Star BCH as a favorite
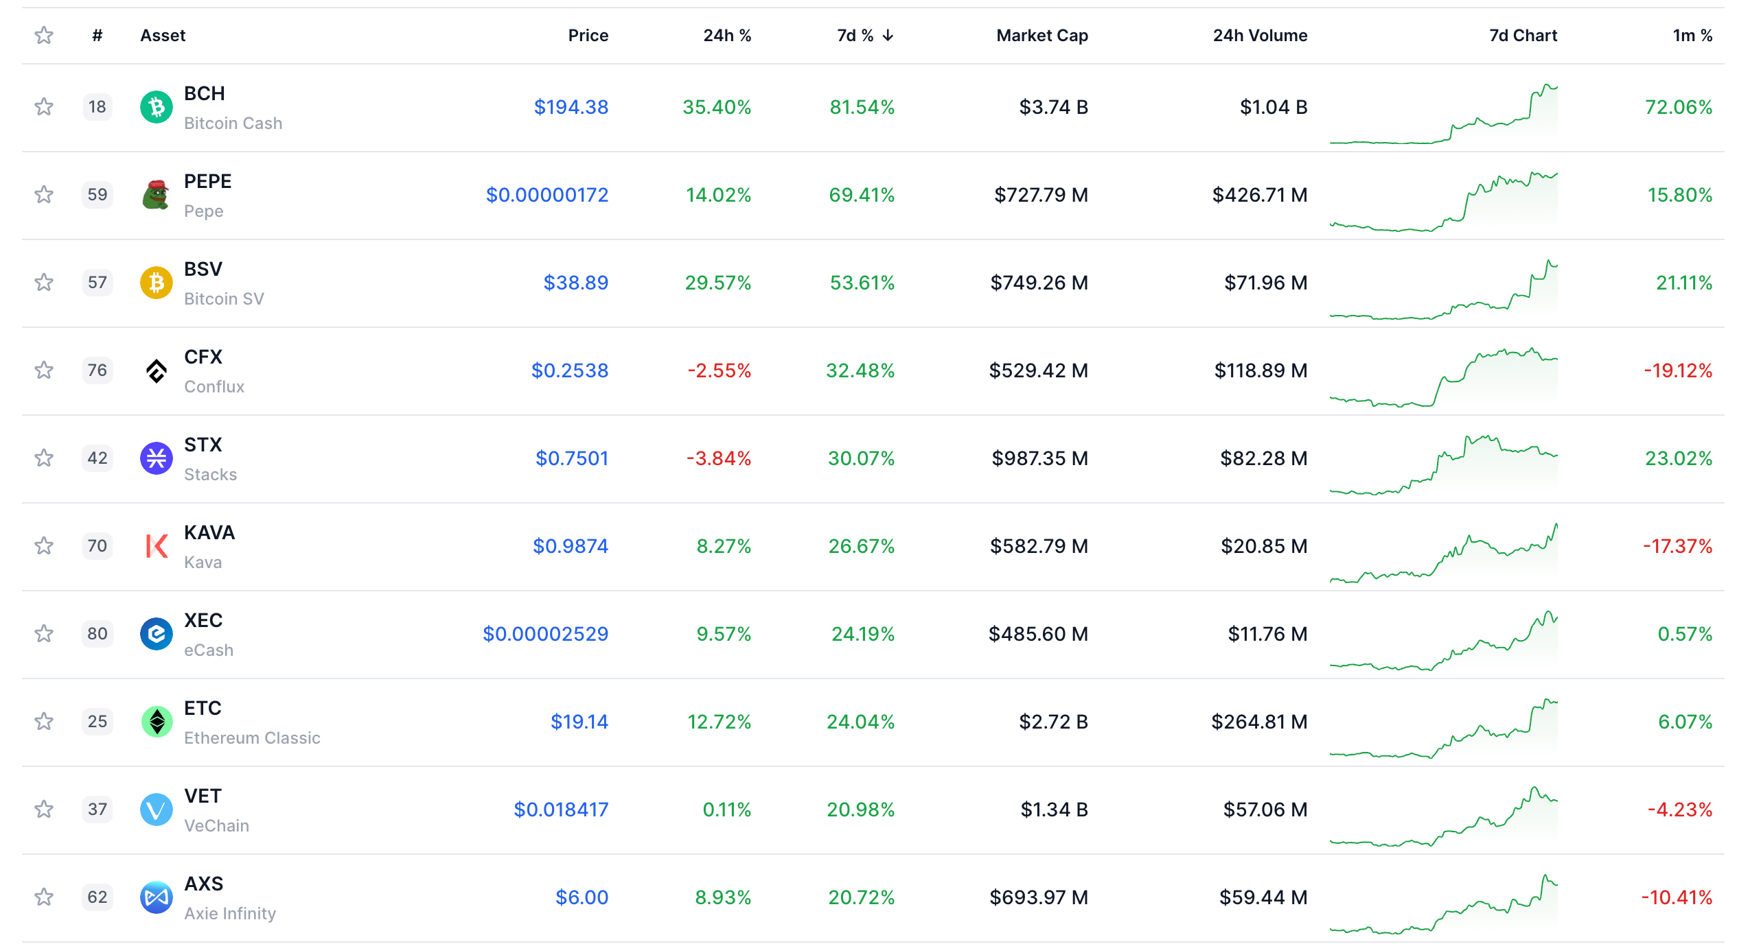 point(44,107)
